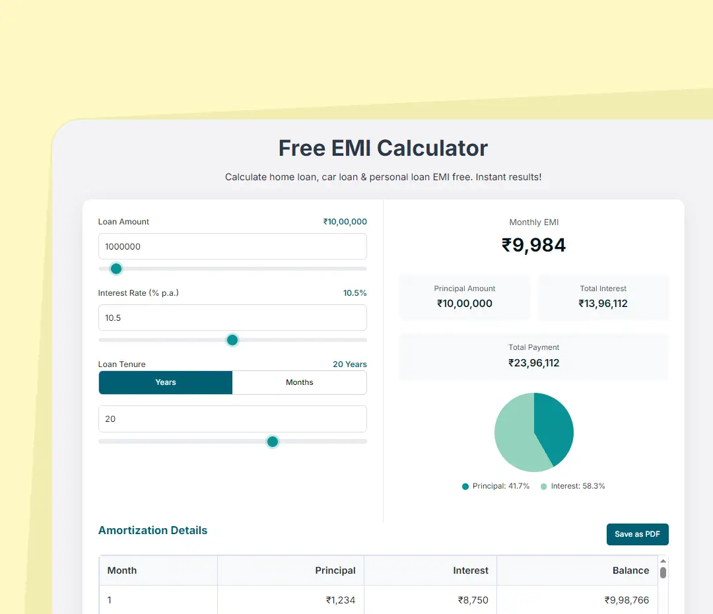Switch to the Months tenure tab
This screenshot has width=713, height=614.
point(299,382)
